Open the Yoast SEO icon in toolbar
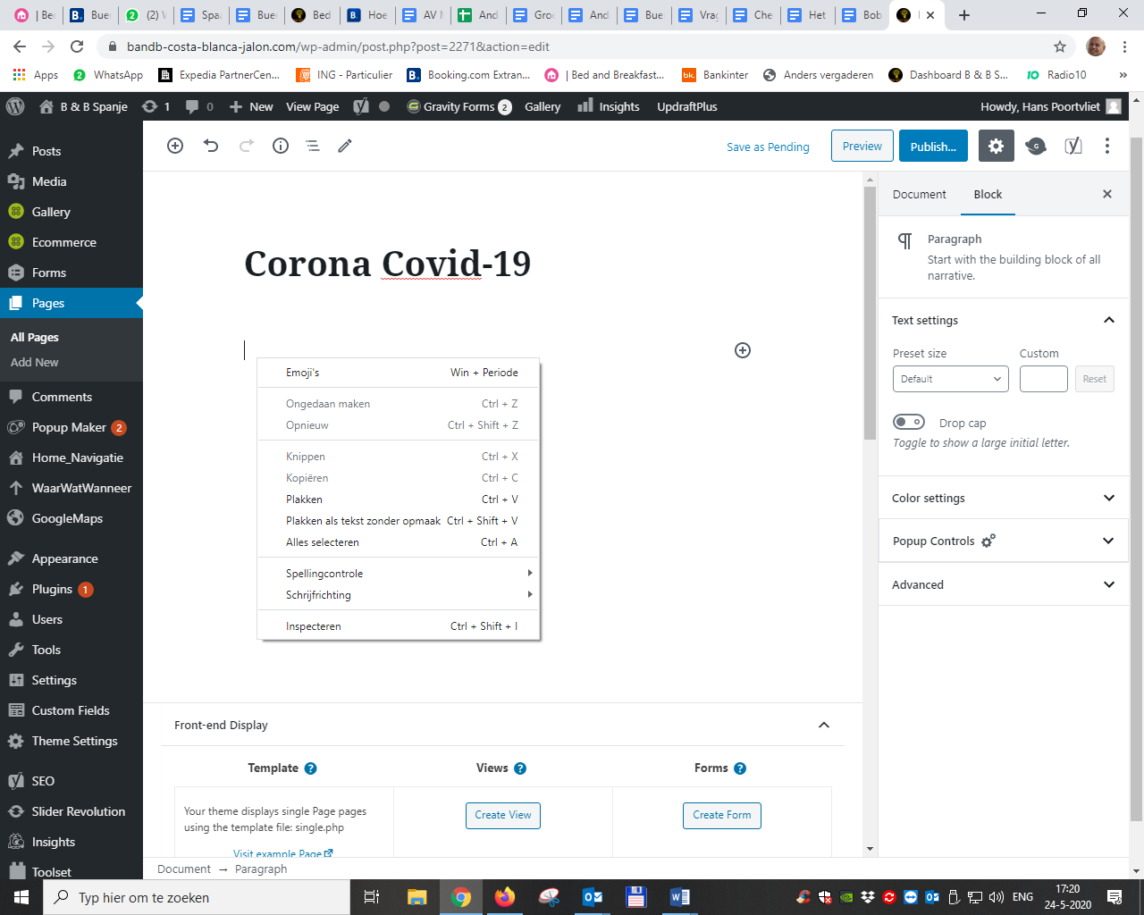Image resolution: width=1144 pixels, height=915 pixels. coord(1073,146)
